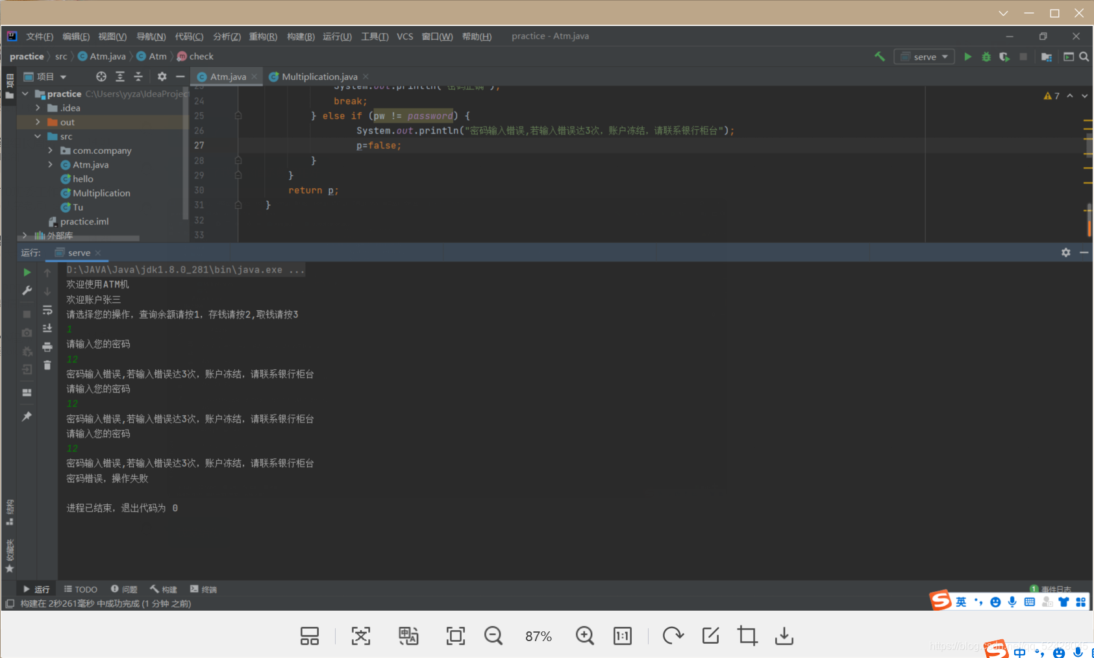Toggle scroll to end in console
1094x658 pixels.
click(x=47, y=328)
